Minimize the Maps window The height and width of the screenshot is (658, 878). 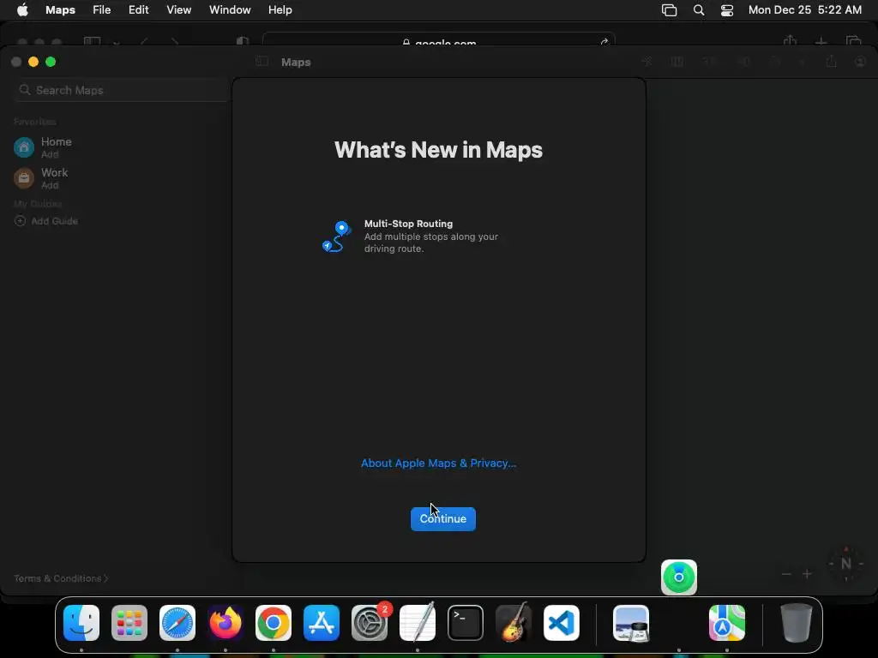tap(33, 62)
